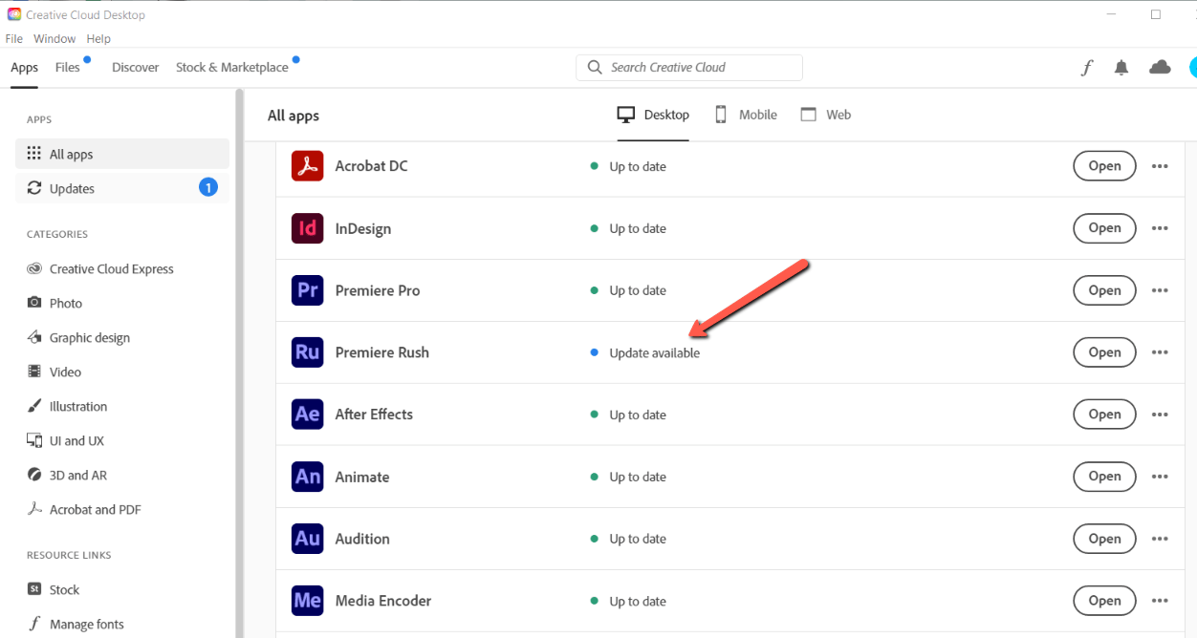This screenshot has width=1197, height=638.
Task: Open the notifications bell
Action: [x=1121, y=68]
